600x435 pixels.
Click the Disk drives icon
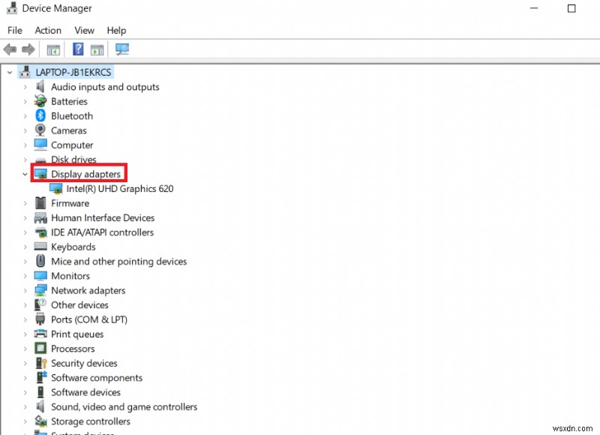(x=39, y=159)
